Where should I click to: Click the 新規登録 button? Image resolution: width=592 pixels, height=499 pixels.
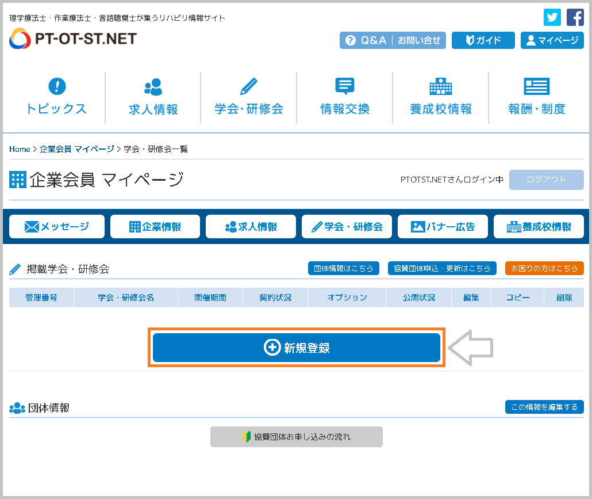click(297, 348)
